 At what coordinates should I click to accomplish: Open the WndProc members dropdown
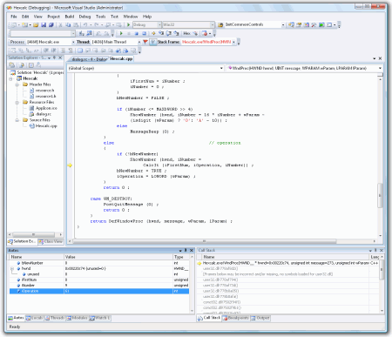point(380,68)
